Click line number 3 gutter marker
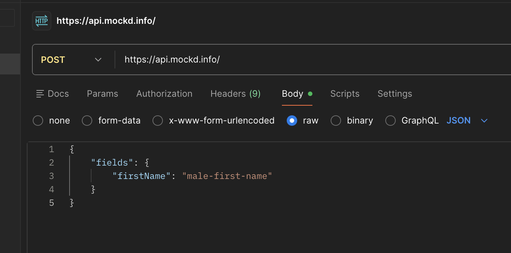 click(x=51, y=176)
